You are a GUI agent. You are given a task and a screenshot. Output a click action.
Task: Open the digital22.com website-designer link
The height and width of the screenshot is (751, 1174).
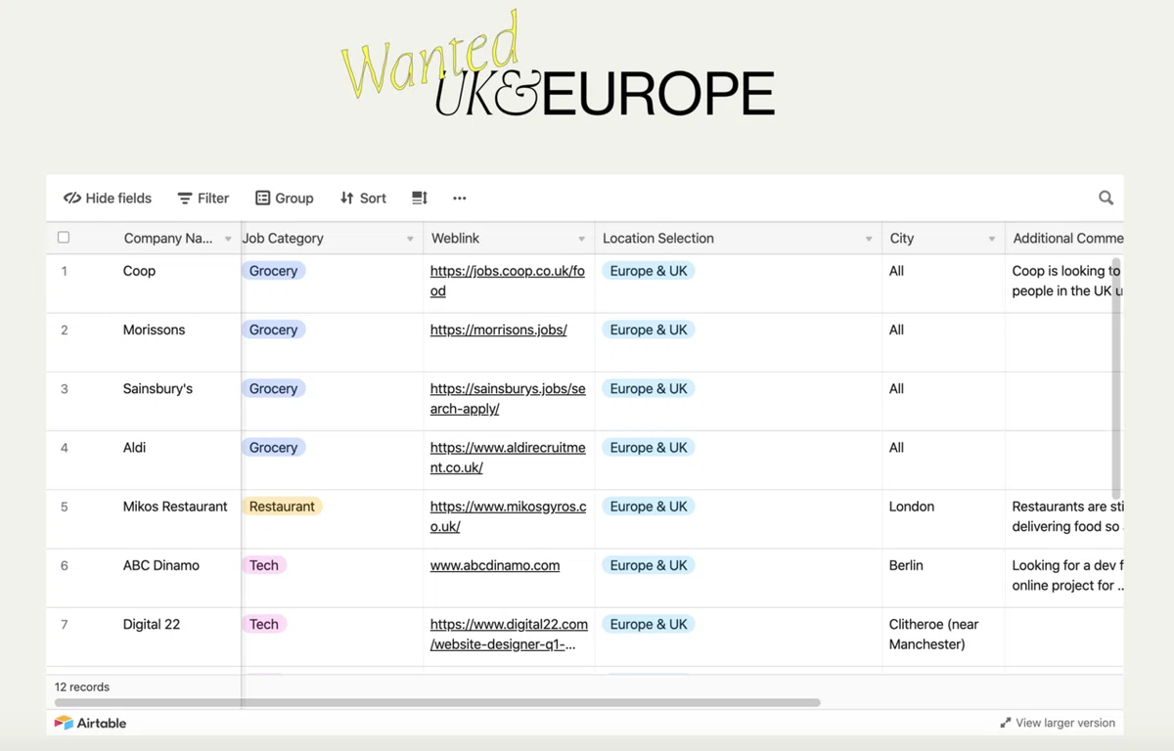coord(509,634)
